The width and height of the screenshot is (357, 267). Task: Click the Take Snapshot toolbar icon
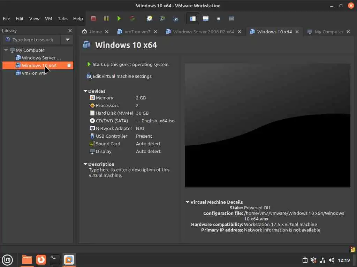click(x=149, y=18)
